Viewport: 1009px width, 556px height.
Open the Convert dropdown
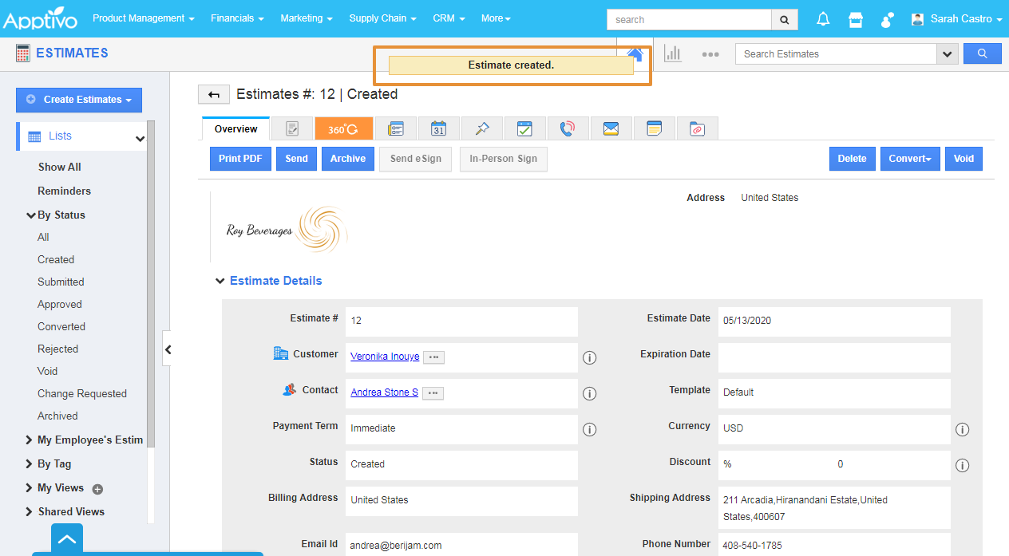point(910,159)
